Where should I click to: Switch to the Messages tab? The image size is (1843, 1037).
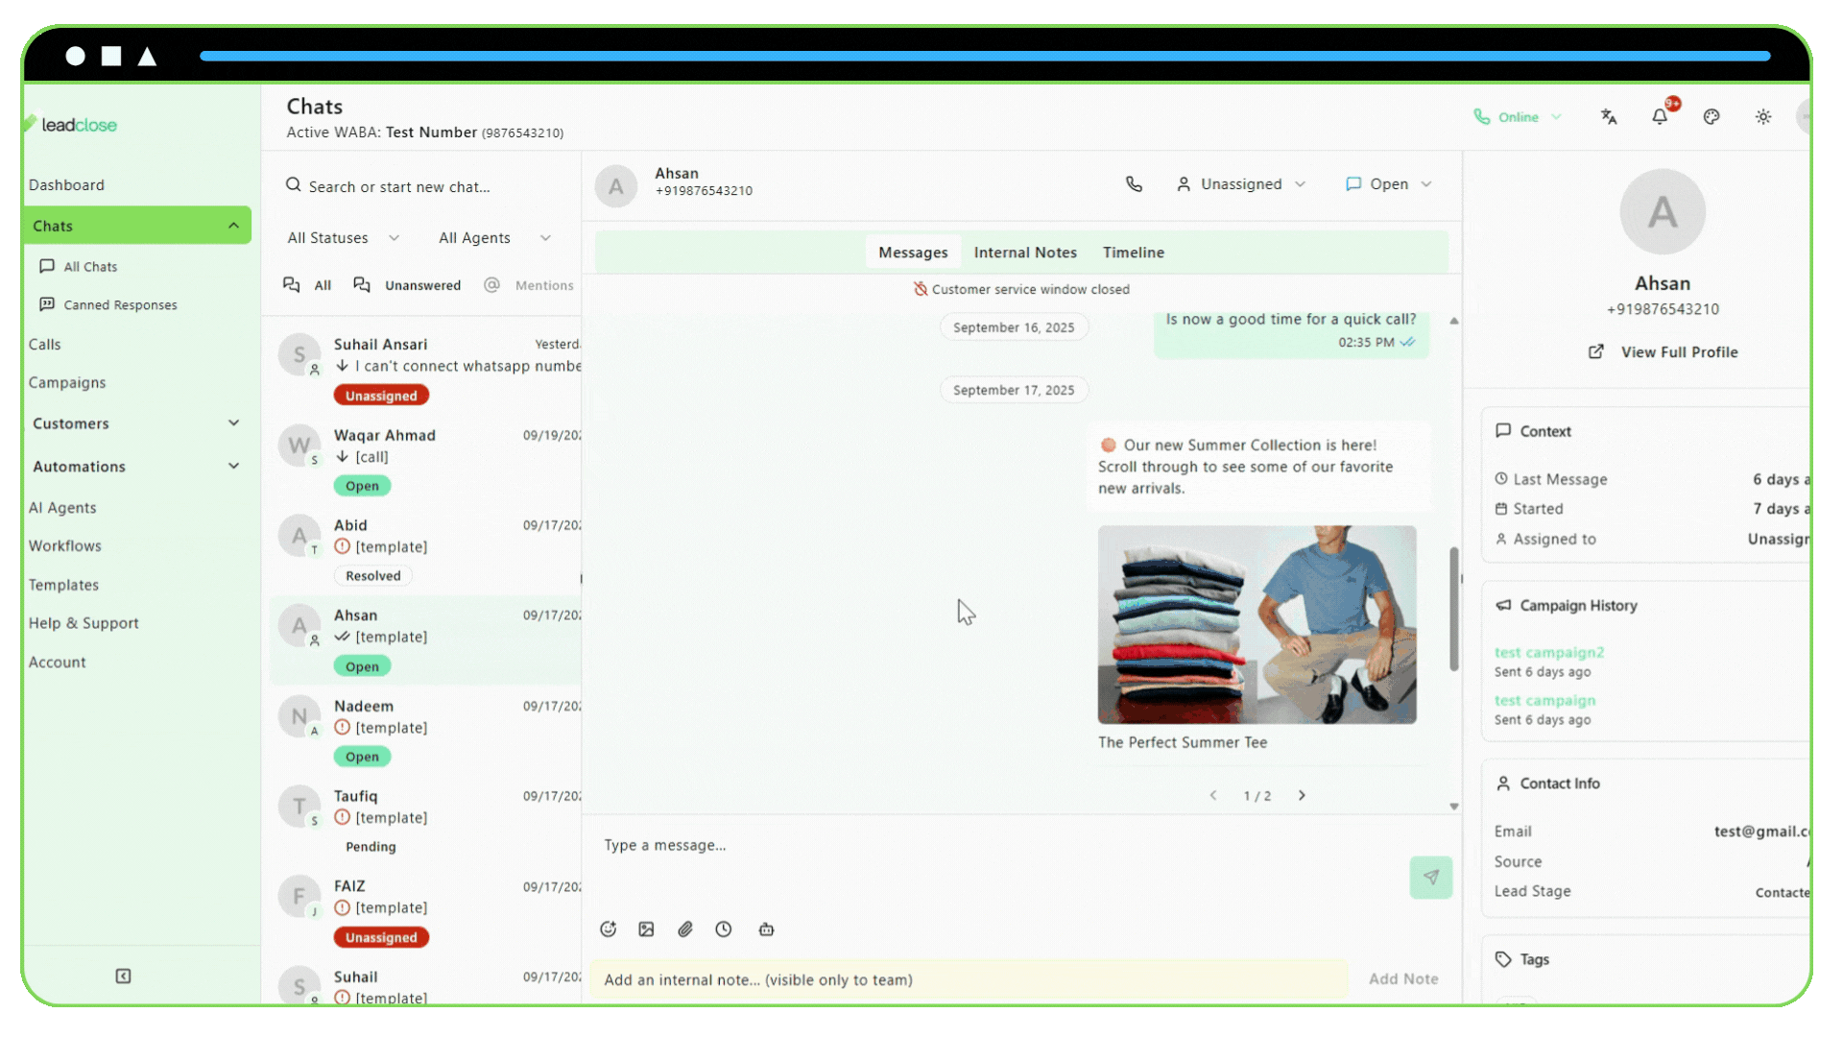[x=913, y=253]
